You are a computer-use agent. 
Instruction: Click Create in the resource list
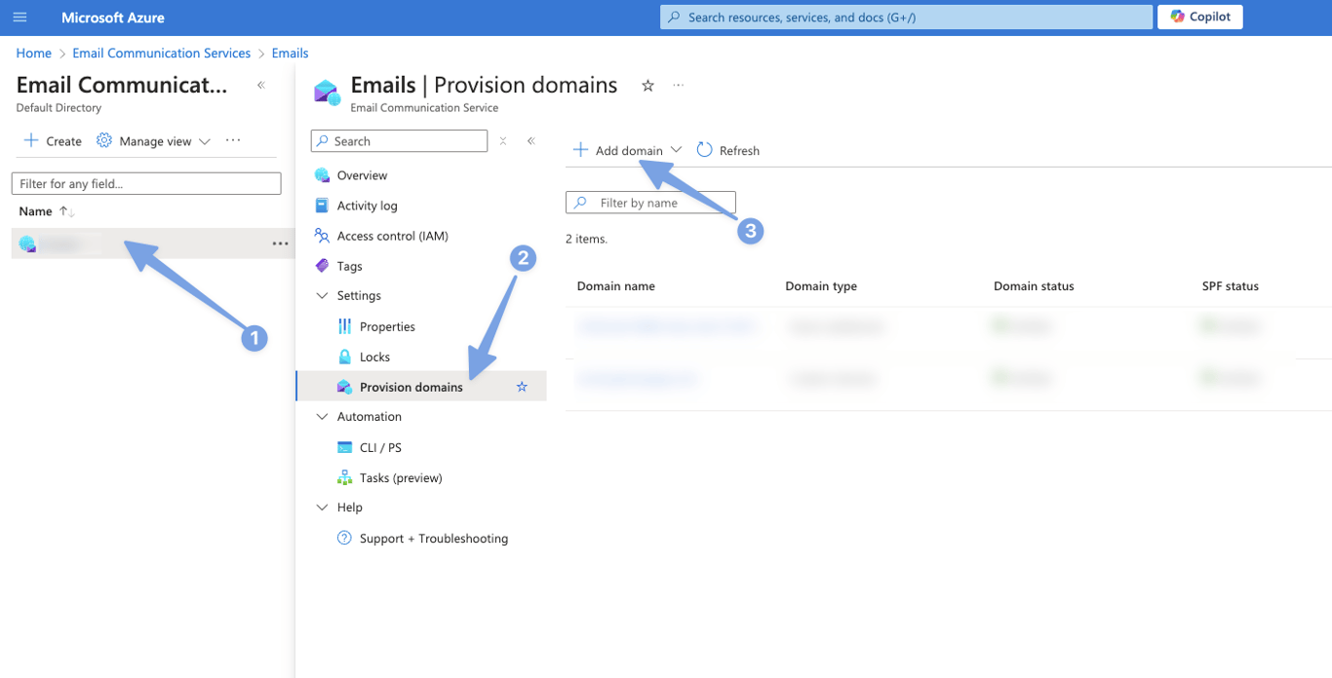[54, 141]
